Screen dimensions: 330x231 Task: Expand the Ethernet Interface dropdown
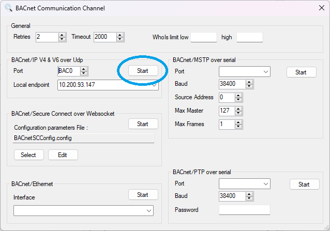149,210
